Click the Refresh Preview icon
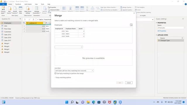The height and width of the screenshot is (105, 187). pos(45,8)
